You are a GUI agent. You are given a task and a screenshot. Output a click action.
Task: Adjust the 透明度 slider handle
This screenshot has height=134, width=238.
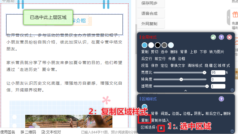click(207, 86)
